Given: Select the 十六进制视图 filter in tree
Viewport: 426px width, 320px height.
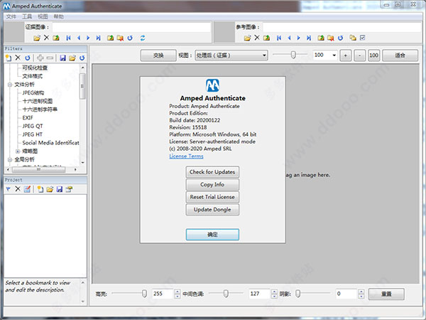Looking at the screenshot, I should click(x=38, y=101).
